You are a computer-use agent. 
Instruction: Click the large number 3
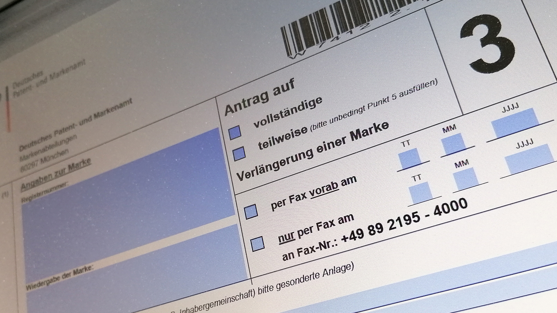click(x=487, y=43)
